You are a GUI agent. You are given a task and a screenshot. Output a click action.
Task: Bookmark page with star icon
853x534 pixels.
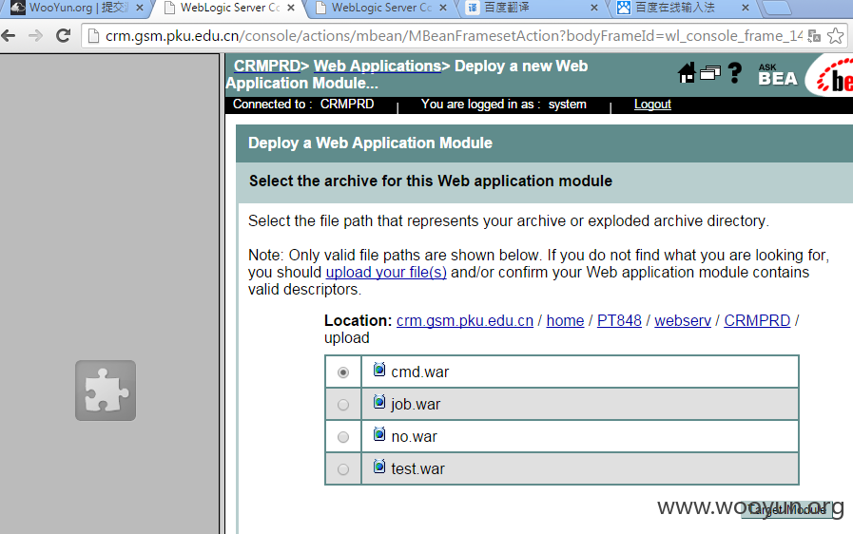(835, 36)
